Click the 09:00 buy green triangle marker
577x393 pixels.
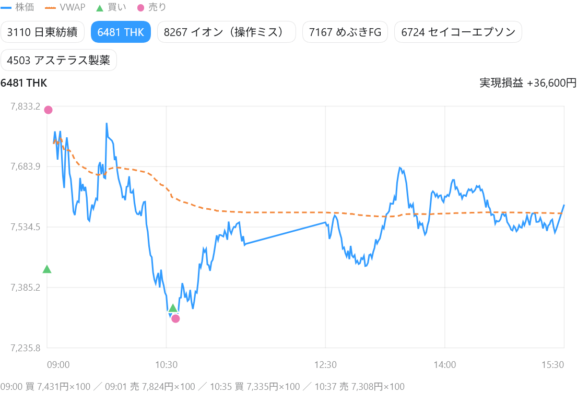[x=46, y=269]
